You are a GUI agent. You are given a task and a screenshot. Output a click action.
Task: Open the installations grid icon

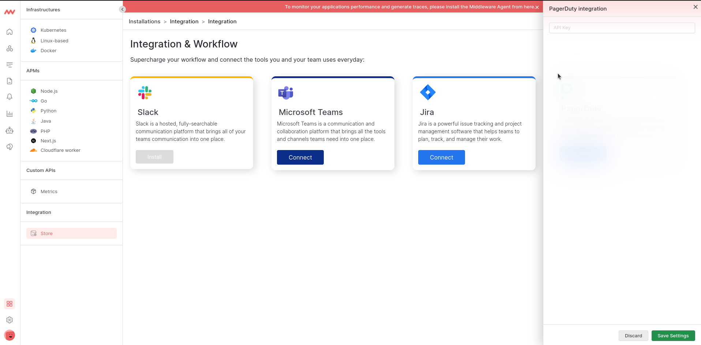10,304
